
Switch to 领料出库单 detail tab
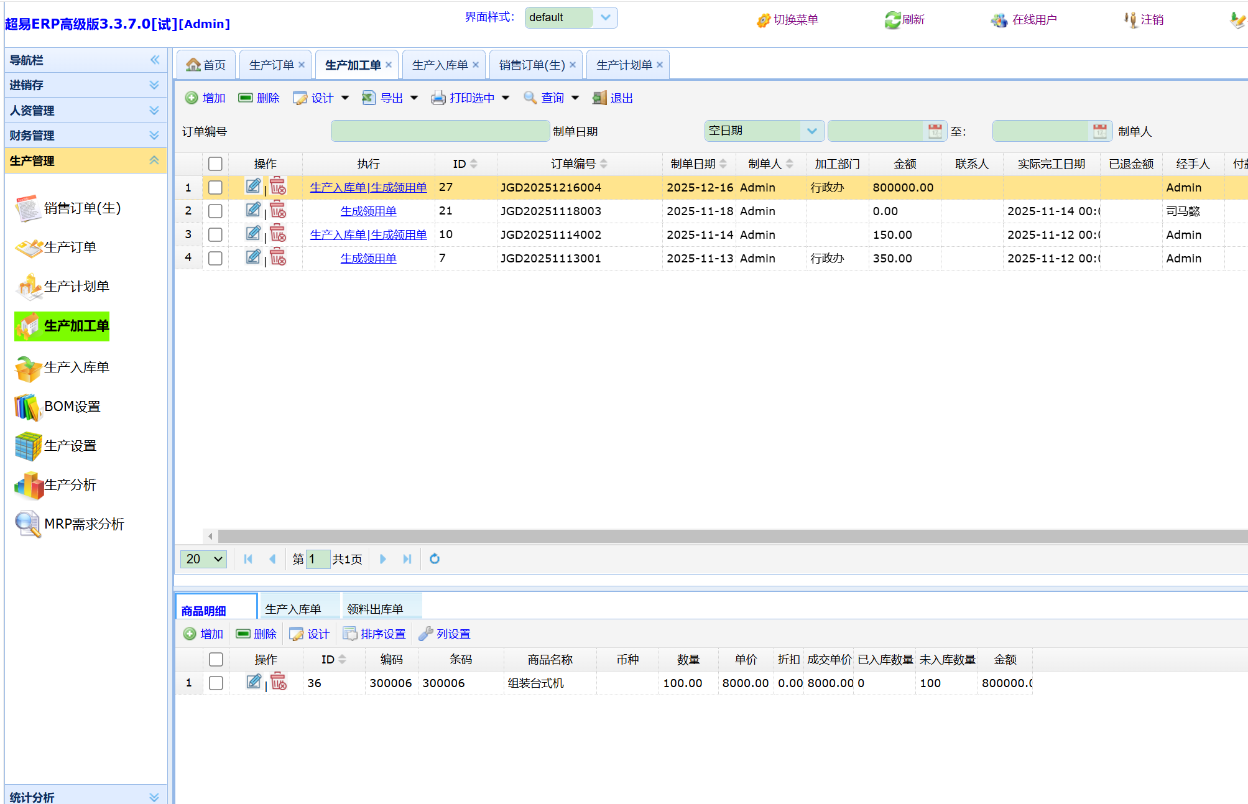tap(375, 609)
